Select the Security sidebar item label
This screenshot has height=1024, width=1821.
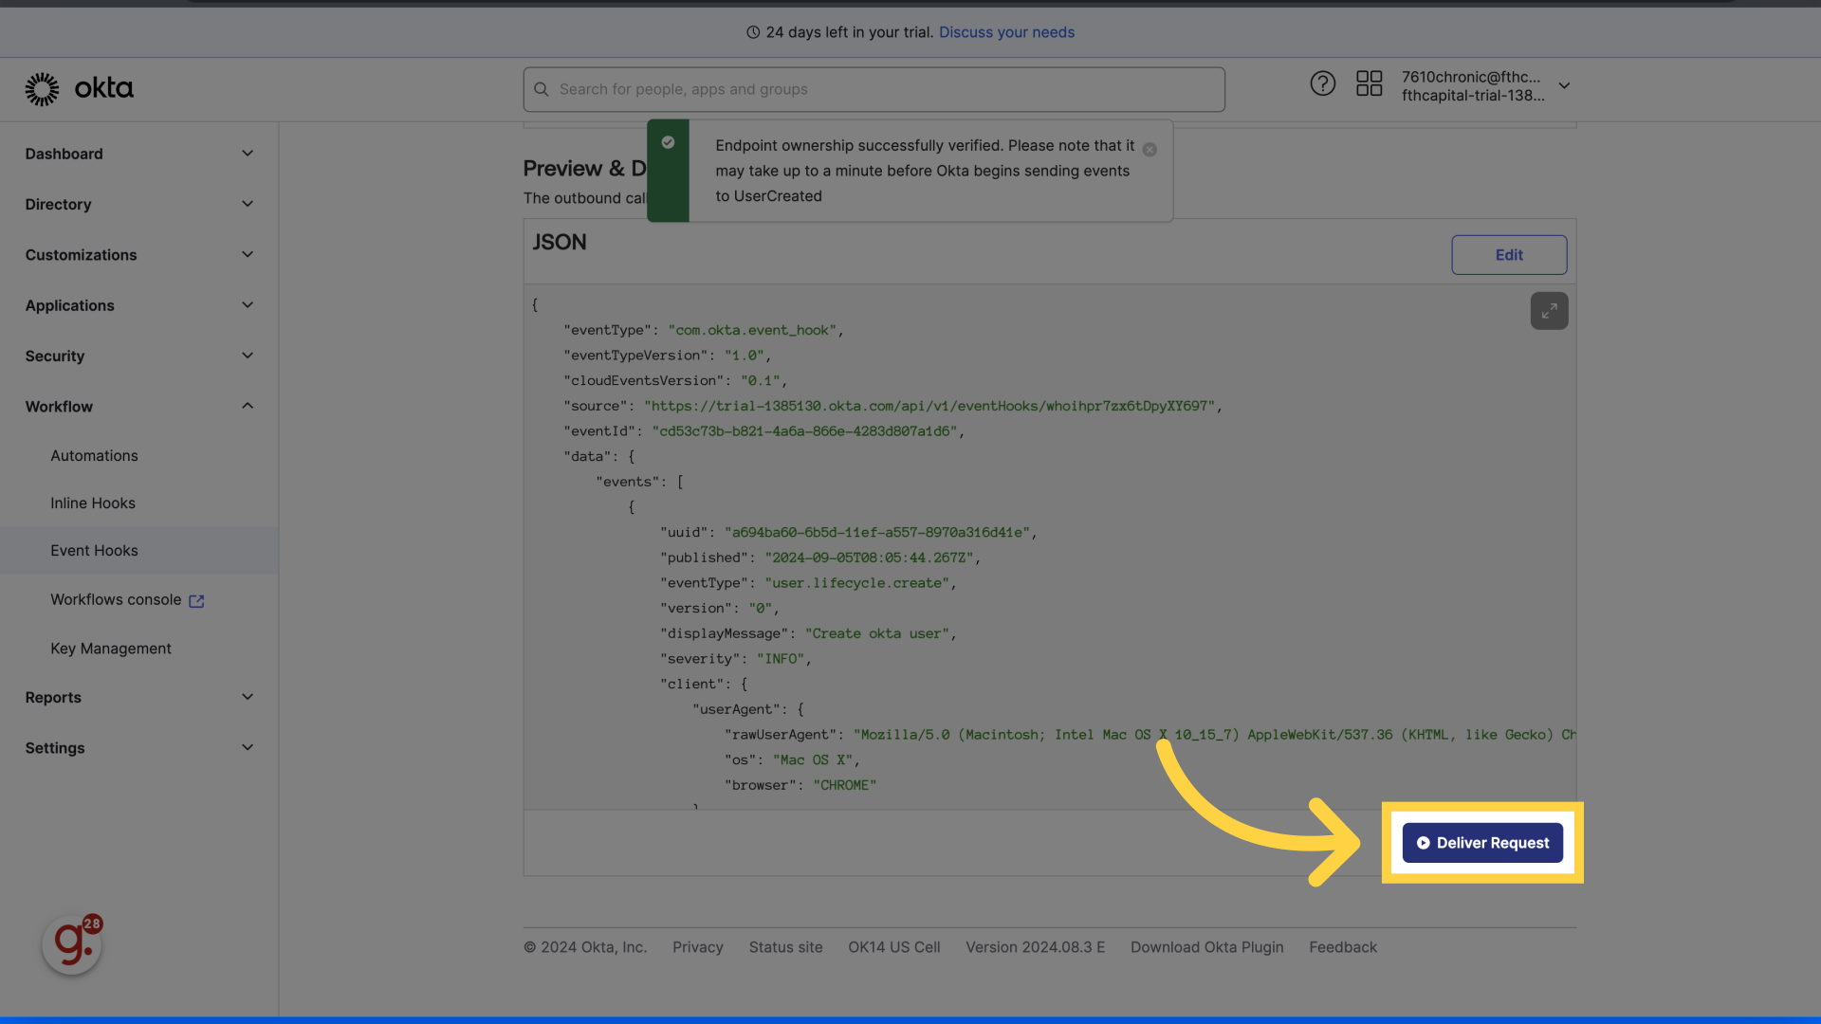55,356
